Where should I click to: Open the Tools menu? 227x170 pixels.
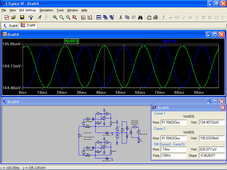[x=60, y=10]
